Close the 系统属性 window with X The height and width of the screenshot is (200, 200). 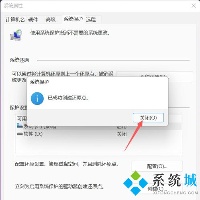pyautogui.click(x=194, y=6)
